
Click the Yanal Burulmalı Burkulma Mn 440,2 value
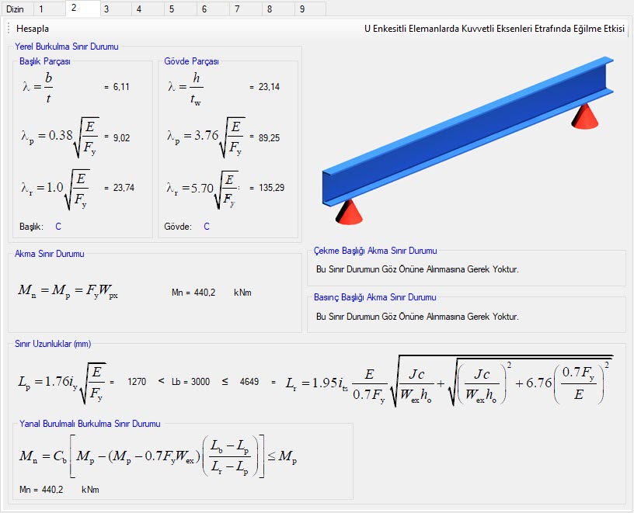click(x=52, y=490)
